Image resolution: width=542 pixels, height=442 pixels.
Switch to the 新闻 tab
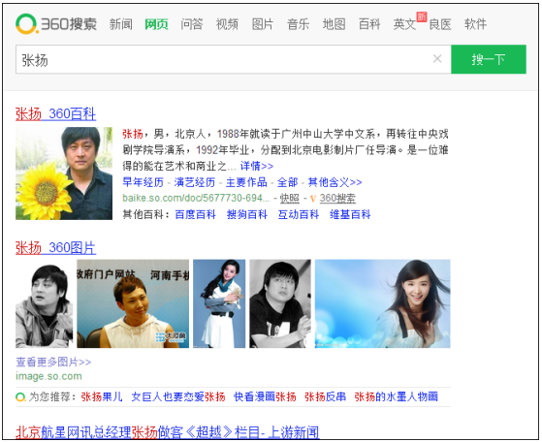point(120,24)
